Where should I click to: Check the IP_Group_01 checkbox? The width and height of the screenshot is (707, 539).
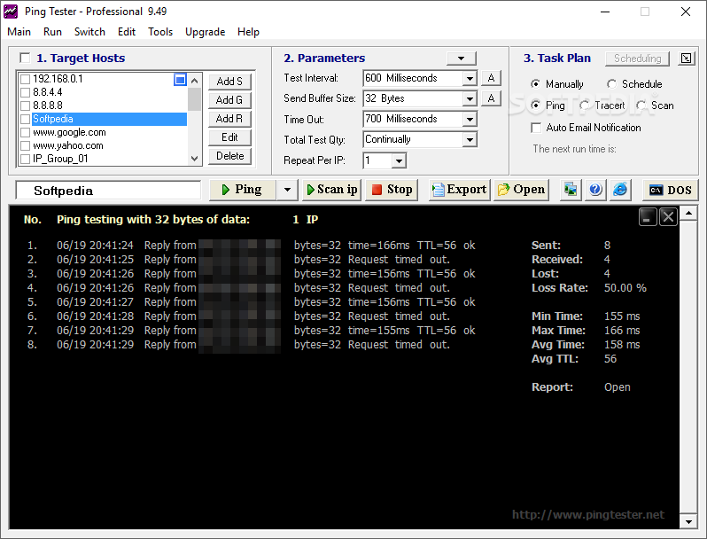[26, 159]
